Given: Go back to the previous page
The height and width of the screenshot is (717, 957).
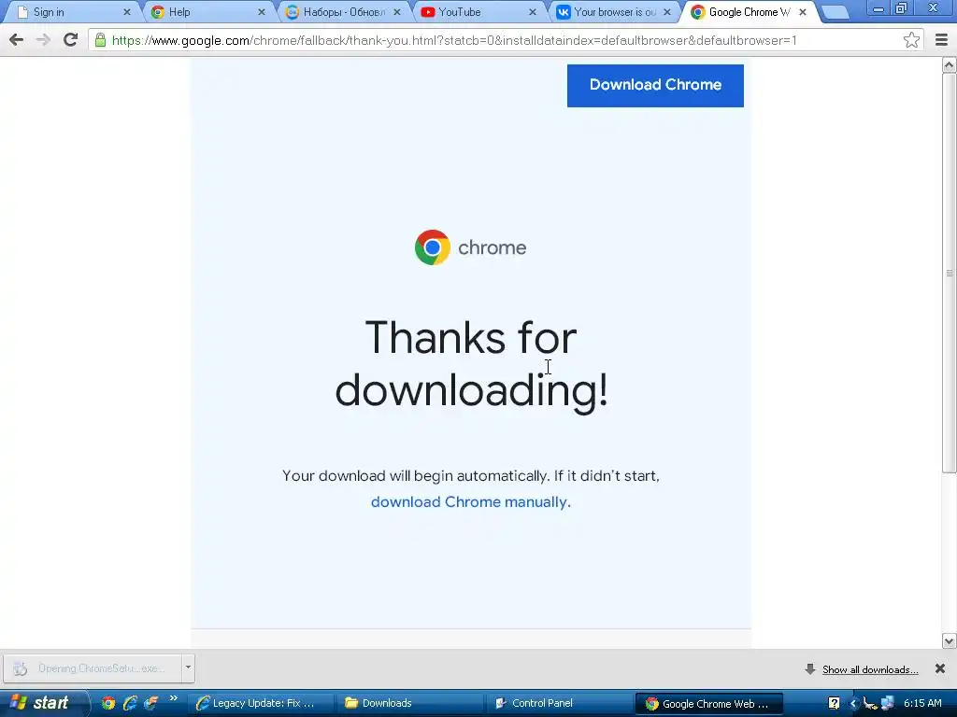Looking at the screenshot, I should click(17, 40).
